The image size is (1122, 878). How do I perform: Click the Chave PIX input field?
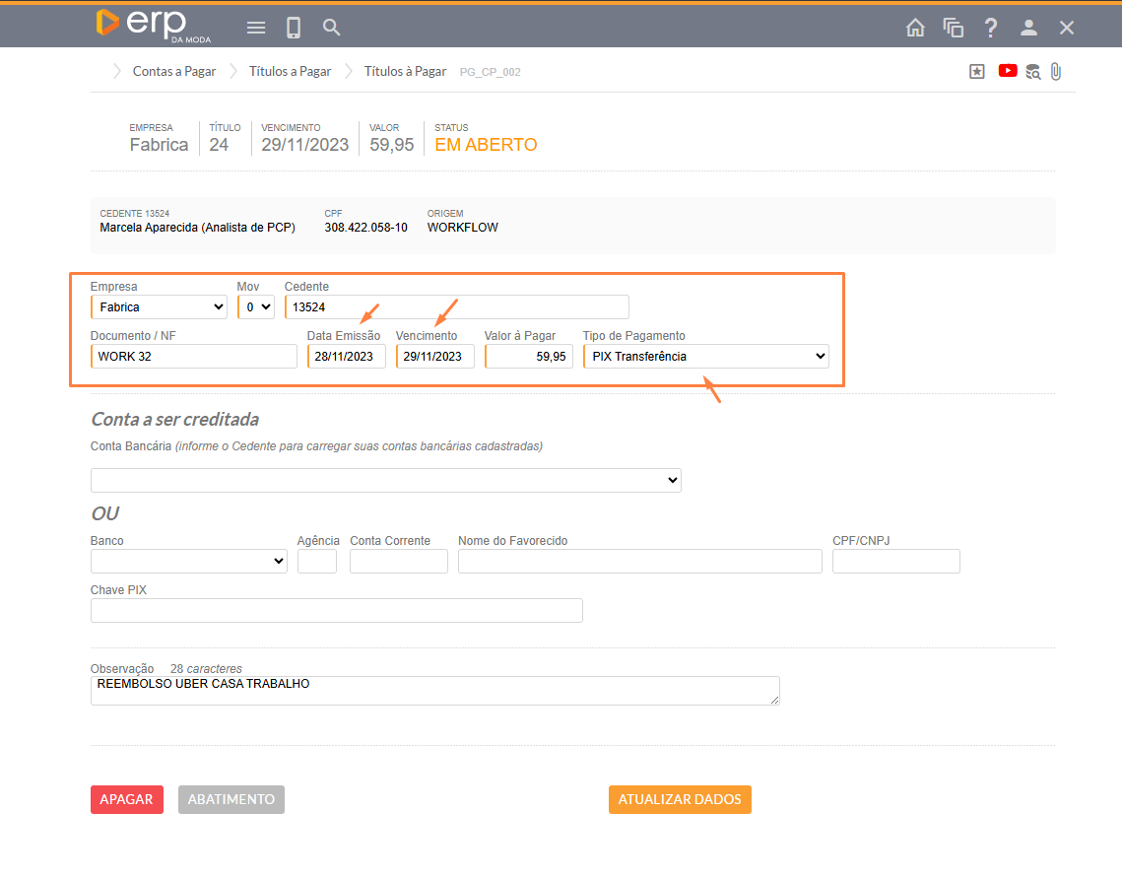click(336, 611)
